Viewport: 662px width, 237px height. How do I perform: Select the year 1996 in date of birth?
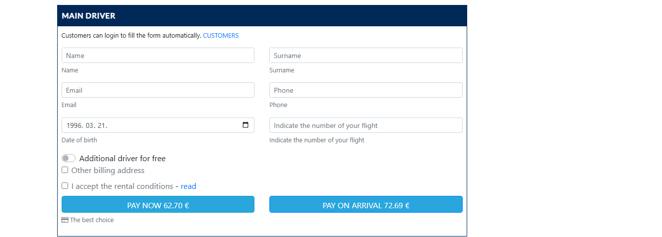74,126
